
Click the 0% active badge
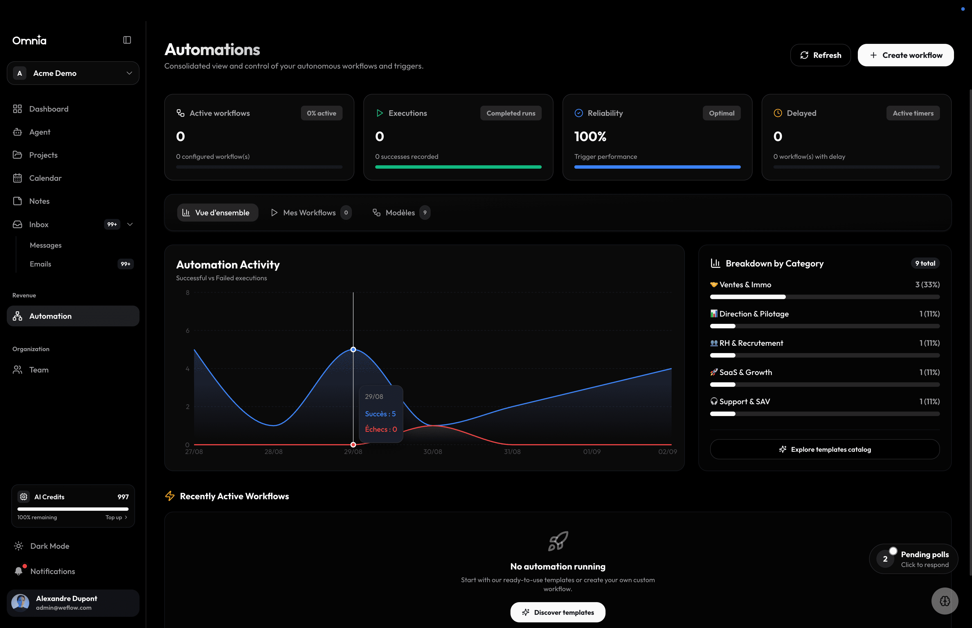click(321, 113)
